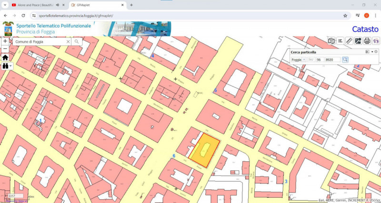Open the purple parcel search widget
Screen dimensions: 381x203
pyautogui.click(x=376, y=41)
